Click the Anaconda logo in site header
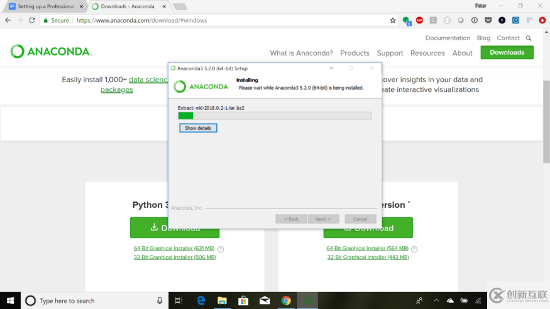Viewport: 550px width, 309px height. click(x=51, y=51)
